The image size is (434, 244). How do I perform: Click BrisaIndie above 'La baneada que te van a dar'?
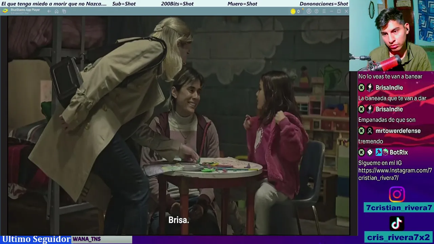389,87
